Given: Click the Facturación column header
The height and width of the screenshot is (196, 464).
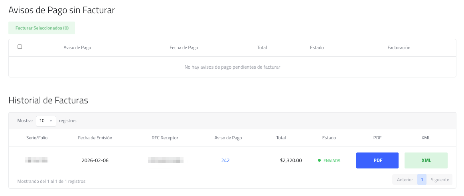Looking at the screenshot, I should pos(399,48).
